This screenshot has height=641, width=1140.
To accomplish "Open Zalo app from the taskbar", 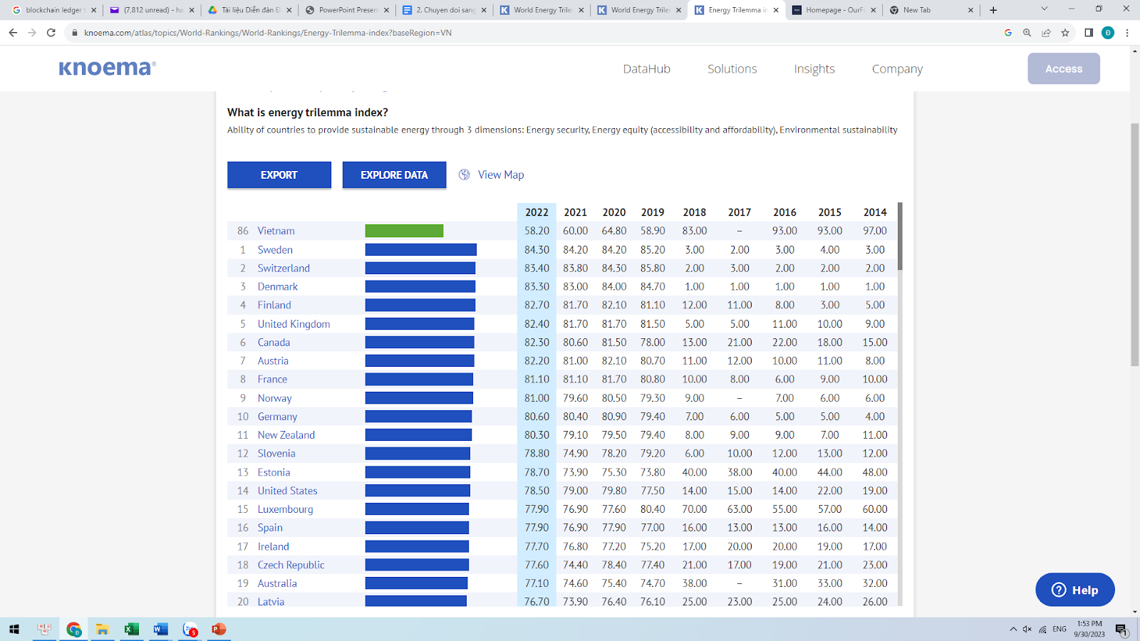I will (190, 629).
